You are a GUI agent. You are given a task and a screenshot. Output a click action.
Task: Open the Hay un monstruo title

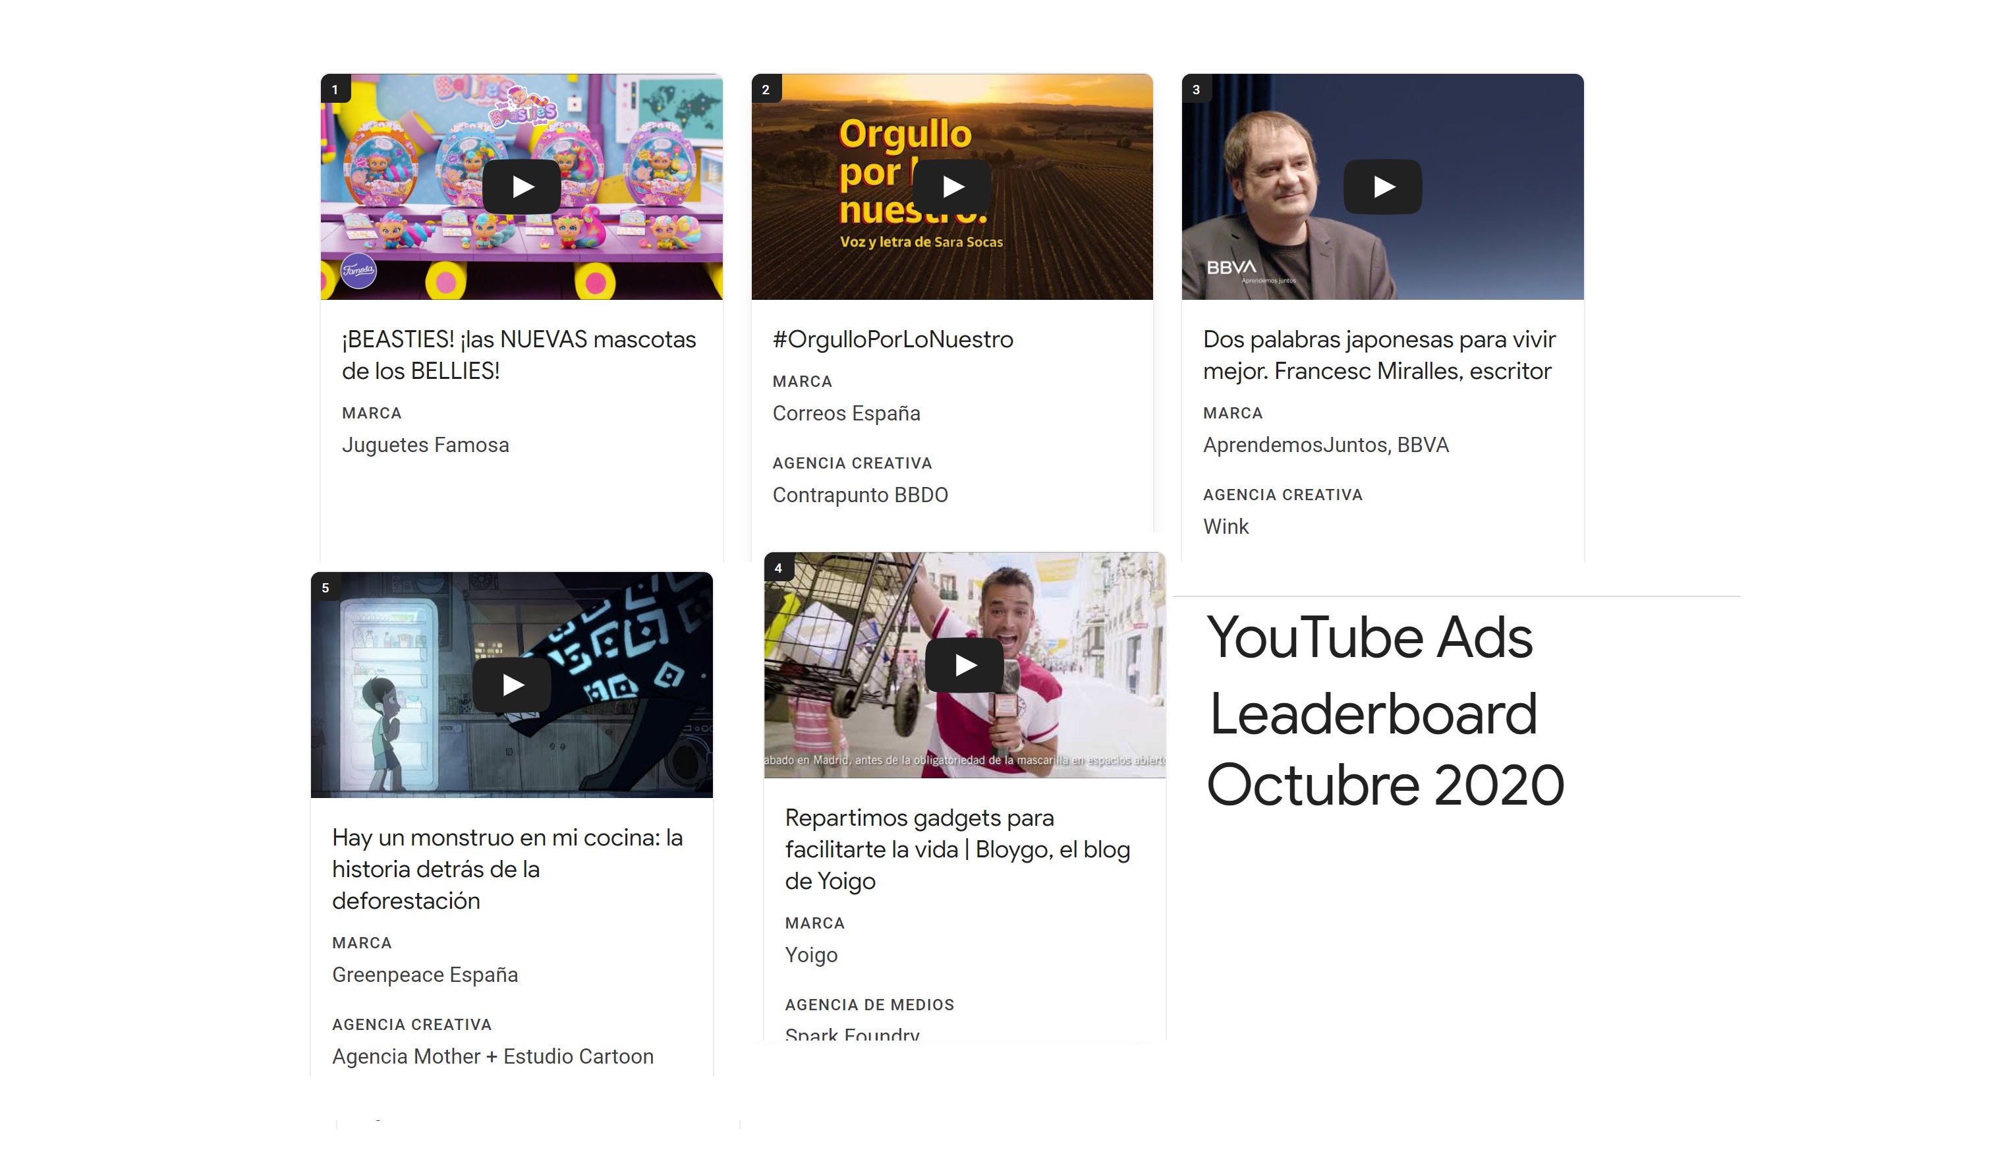click(507, 869)
